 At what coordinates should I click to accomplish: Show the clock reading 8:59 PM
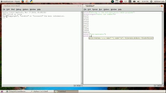click(x=145, y=2)
